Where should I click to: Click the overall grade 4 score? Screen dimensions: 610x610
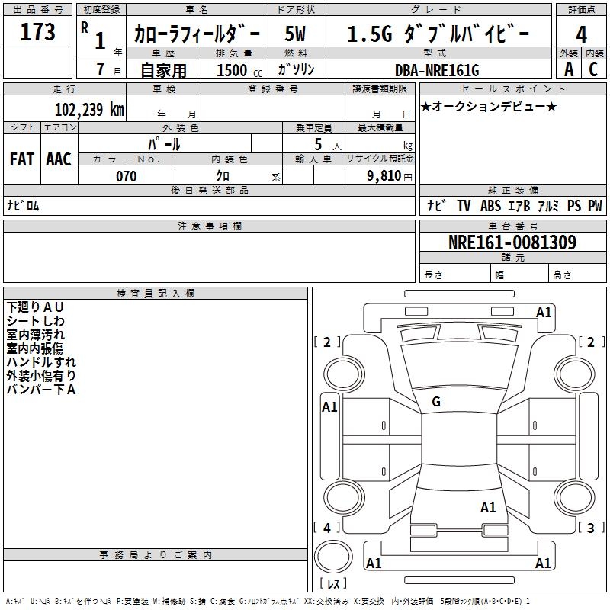(581, 34)
